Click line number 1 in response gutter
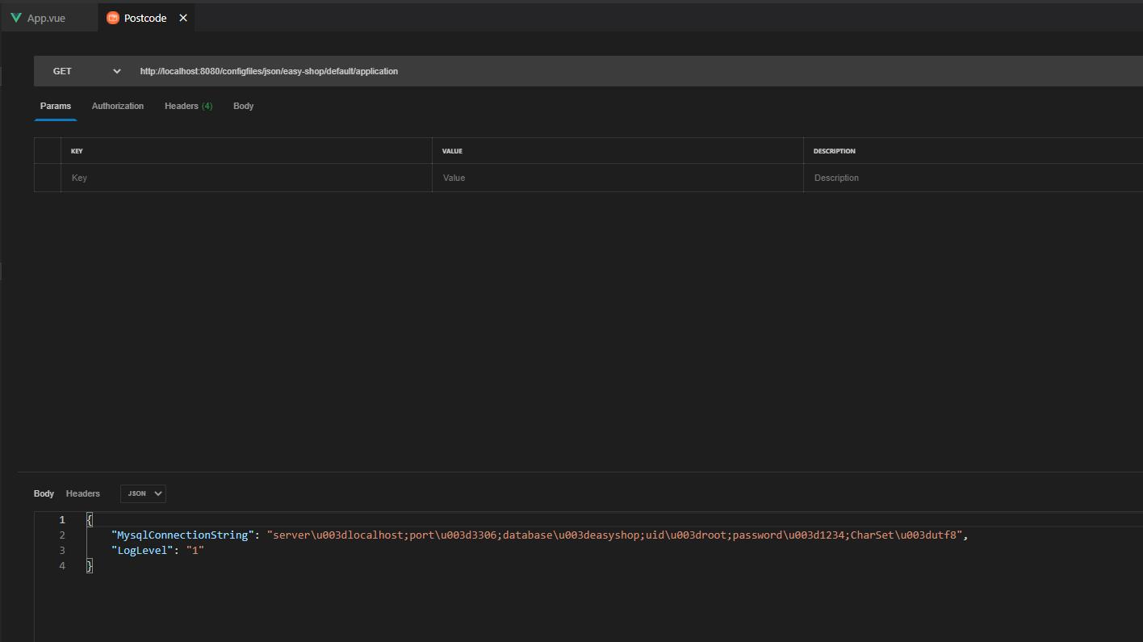The image size is (1143, 642). coord(62,519)
